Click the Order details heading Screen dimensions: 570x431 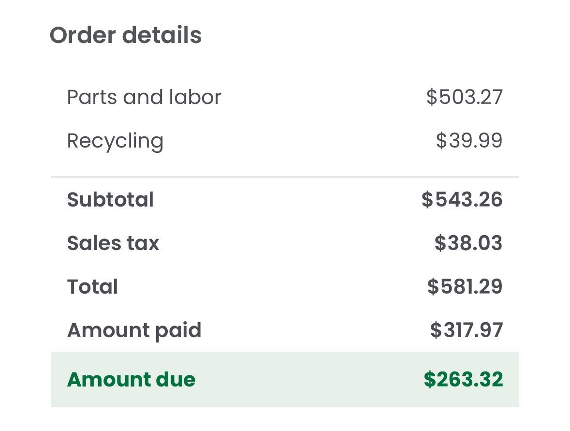point(125,35)
